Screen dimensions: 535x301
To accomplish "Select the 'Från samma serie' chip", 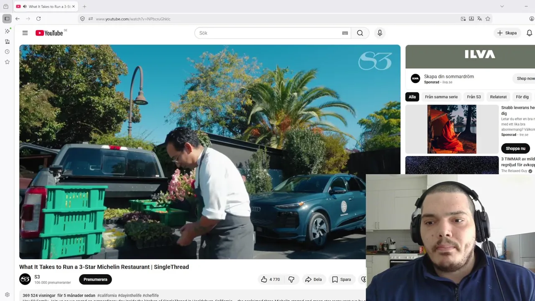I will click(441, 97).
